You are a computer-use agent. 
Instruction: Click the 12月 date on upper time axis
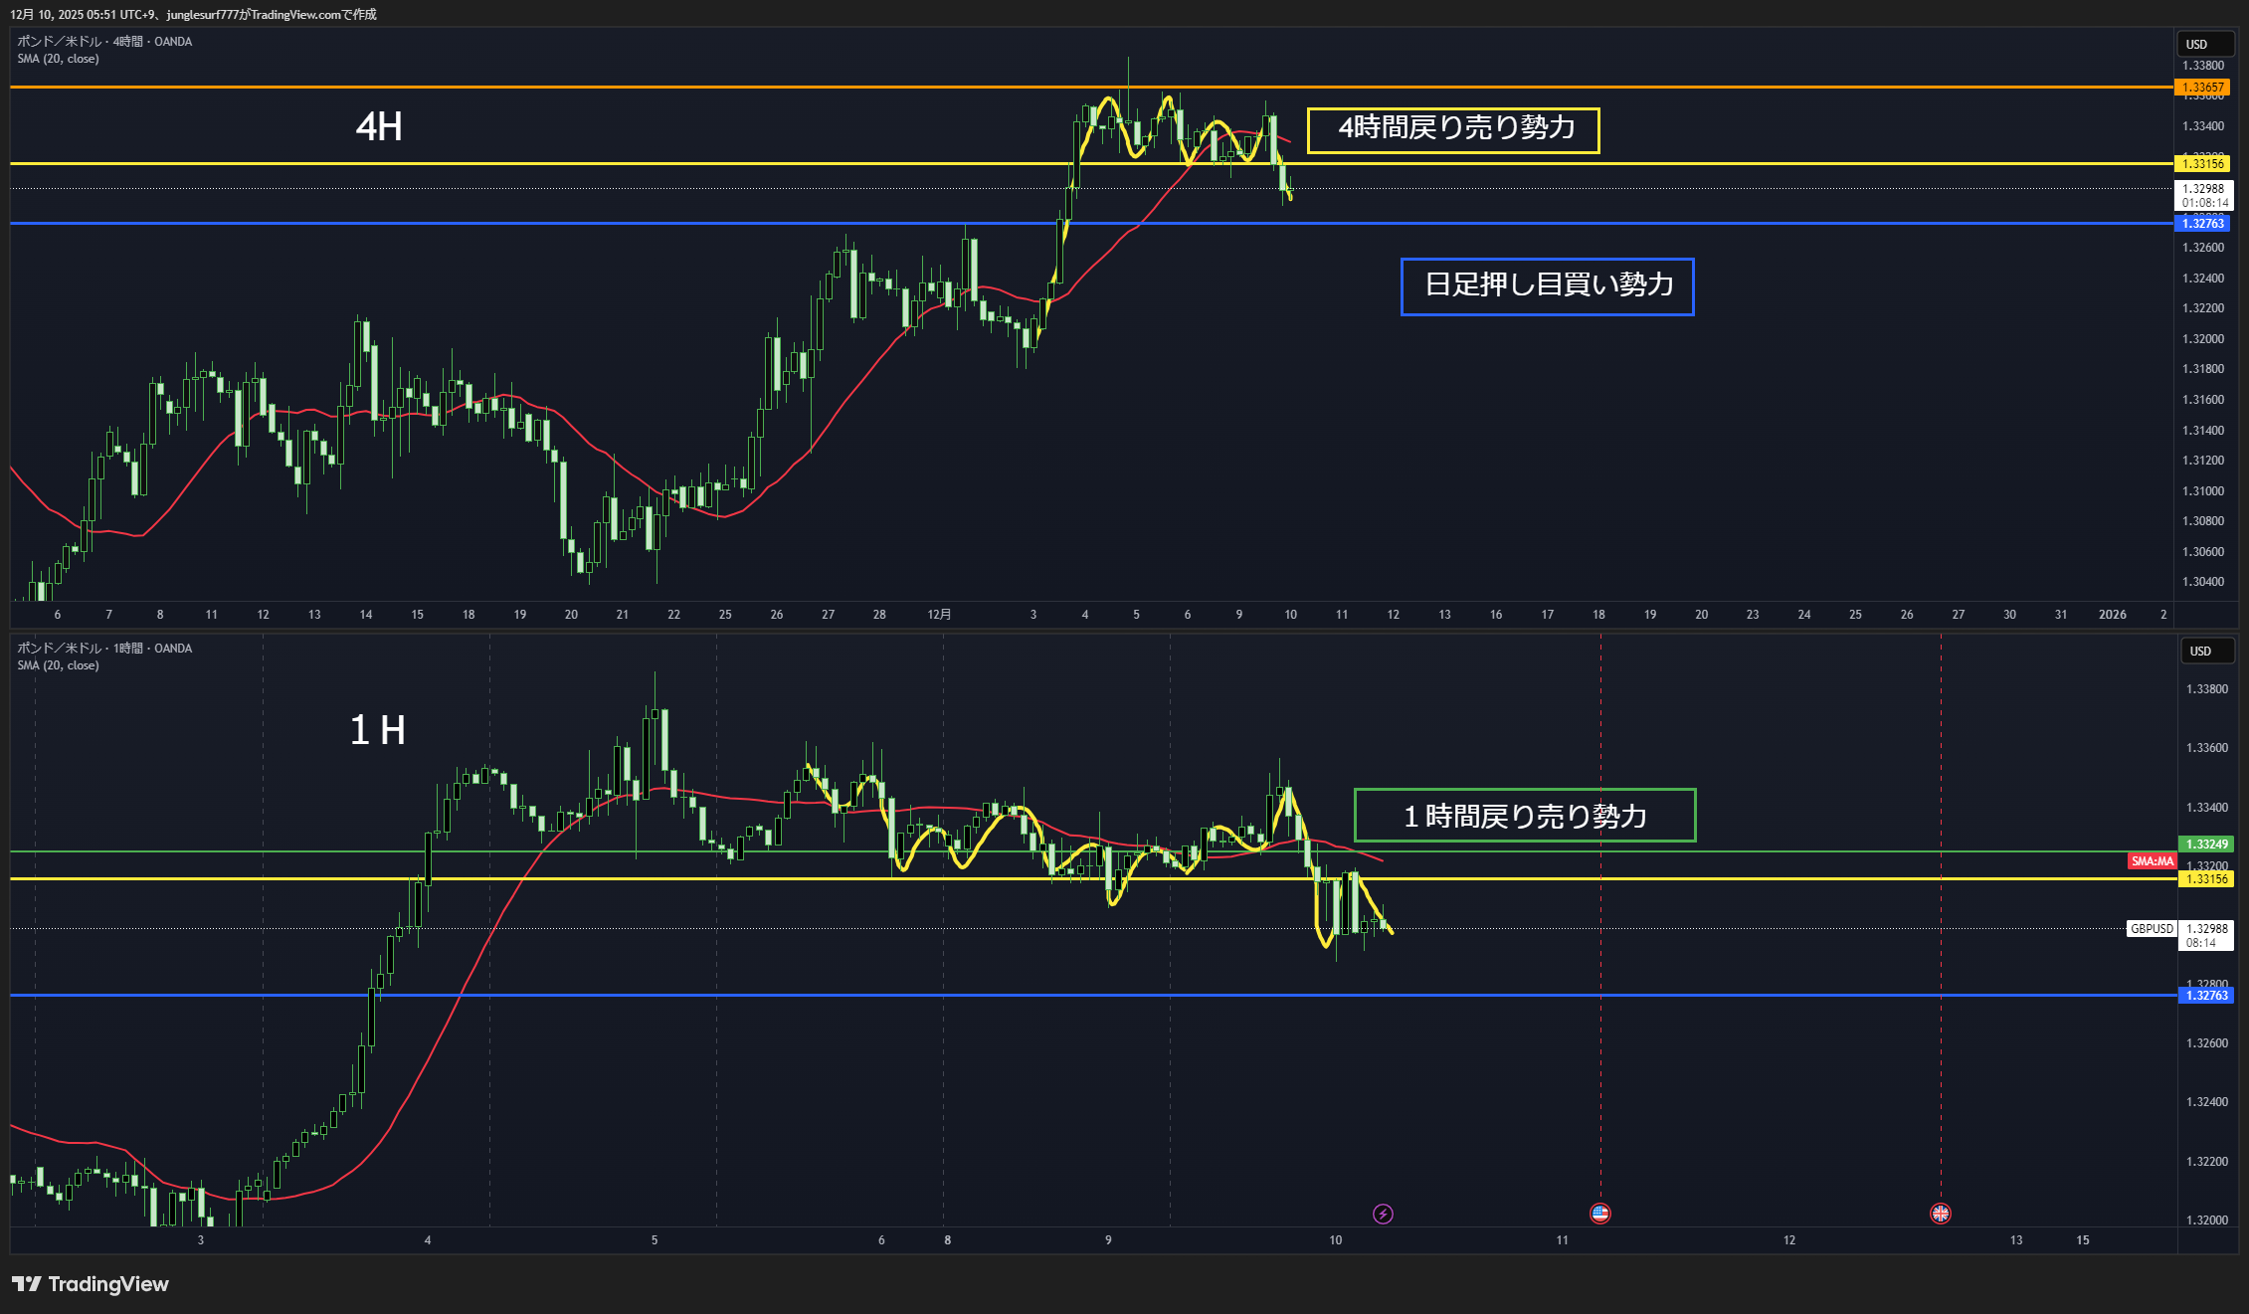pos(939,615)
